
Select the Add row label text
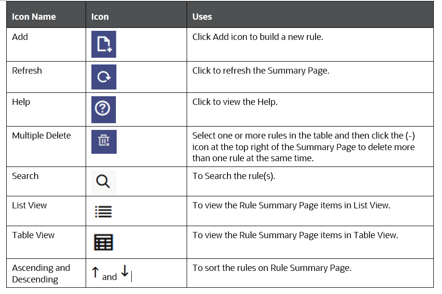(20, 37)
